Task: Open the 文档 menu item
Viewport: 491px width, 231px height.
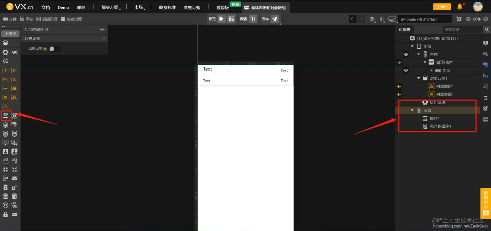Action: 46,7
